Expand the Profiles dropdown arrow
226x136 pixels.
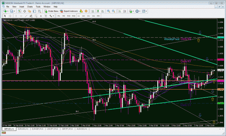(14, 11)
